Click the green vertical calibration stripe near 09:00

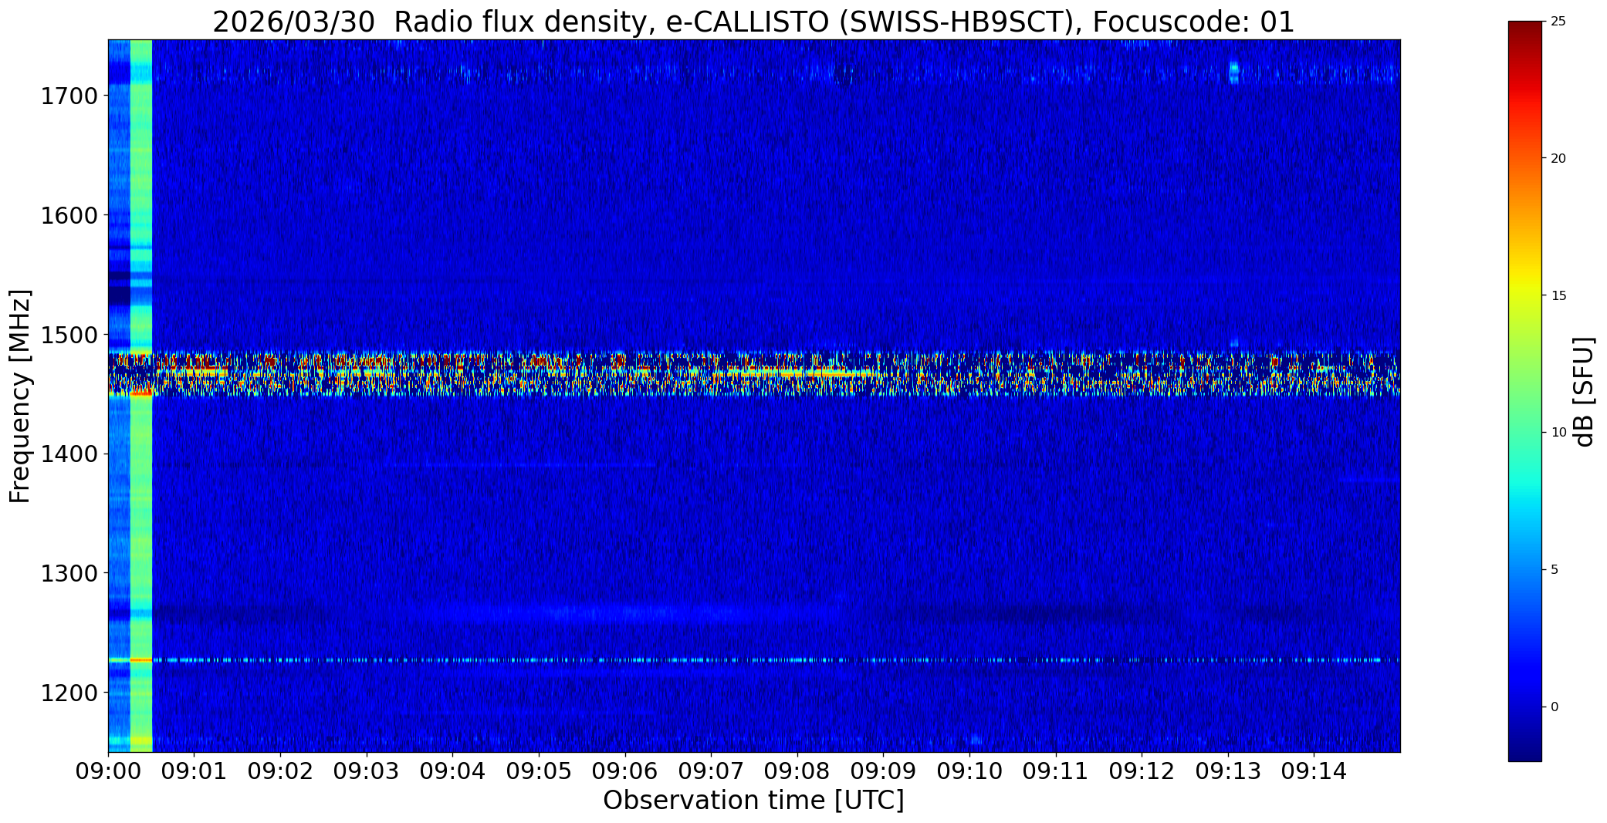click(x=141, y=396)
